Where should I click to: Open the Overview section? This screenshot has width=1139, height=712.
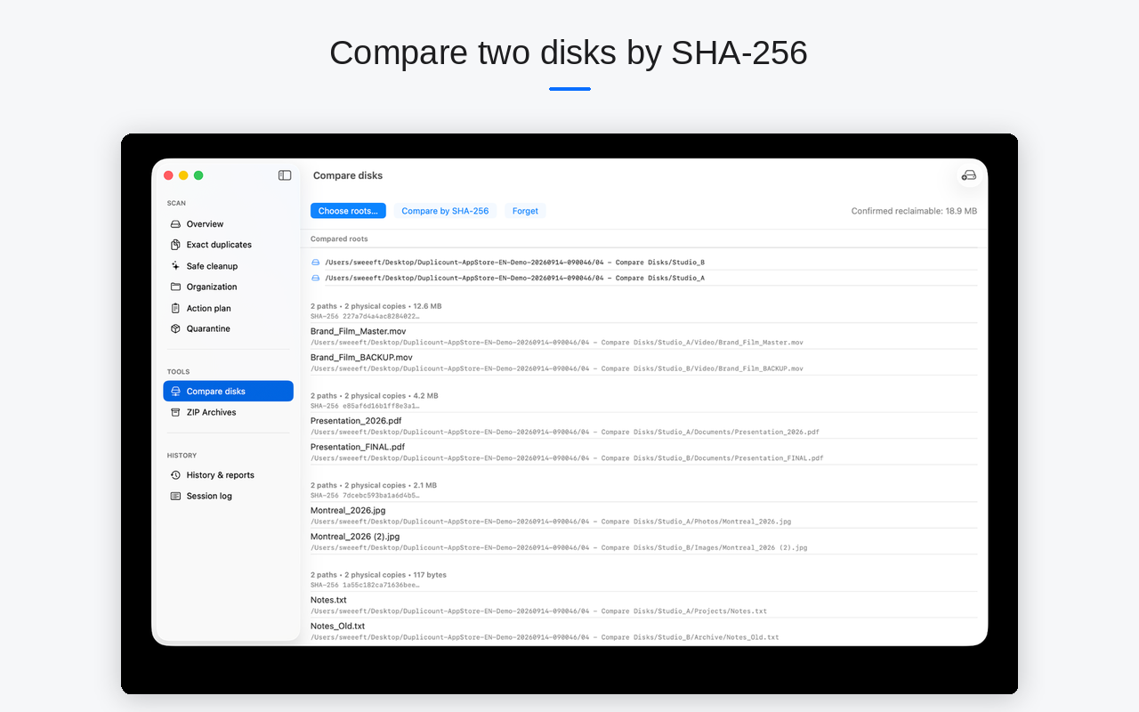[228, 224]
